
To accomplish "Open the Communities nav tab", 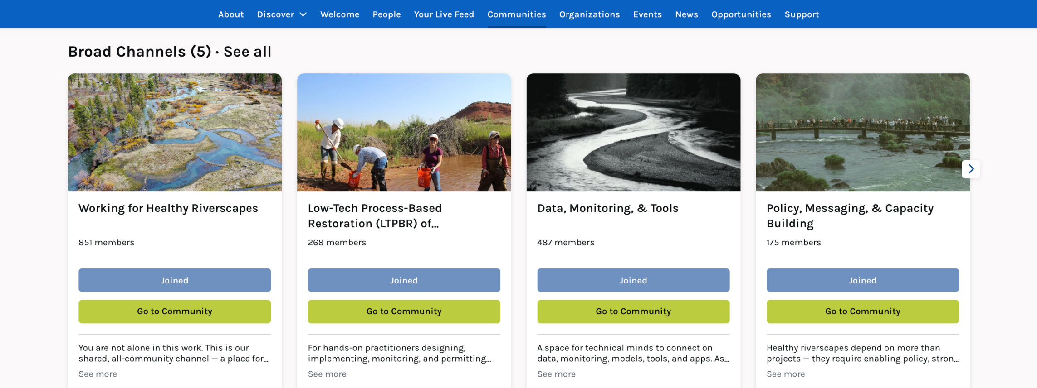I will 516,14.
